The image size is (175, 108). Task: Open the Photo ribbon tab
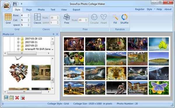coord(41,10)
